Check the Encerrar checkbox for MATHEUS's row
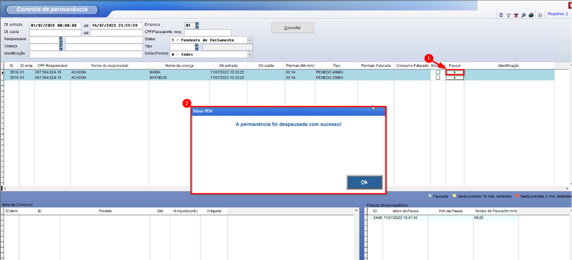Viewport: 572px width, 260px height. pos(438,78)
